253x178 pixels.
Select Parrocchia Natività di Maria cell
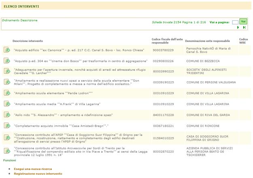pos(208,50)
